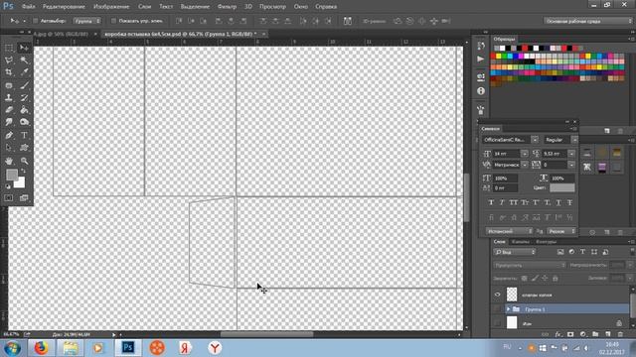636x357 pixels.
Task: Open the Группа auto-select dropdown
Action: click(x=86, y=21)
